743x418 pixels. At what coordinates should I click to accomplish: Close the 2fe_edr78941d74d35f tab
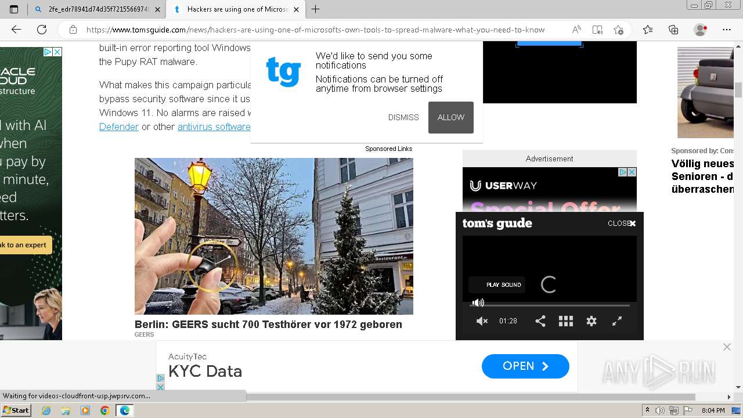(x=157, y=9)
